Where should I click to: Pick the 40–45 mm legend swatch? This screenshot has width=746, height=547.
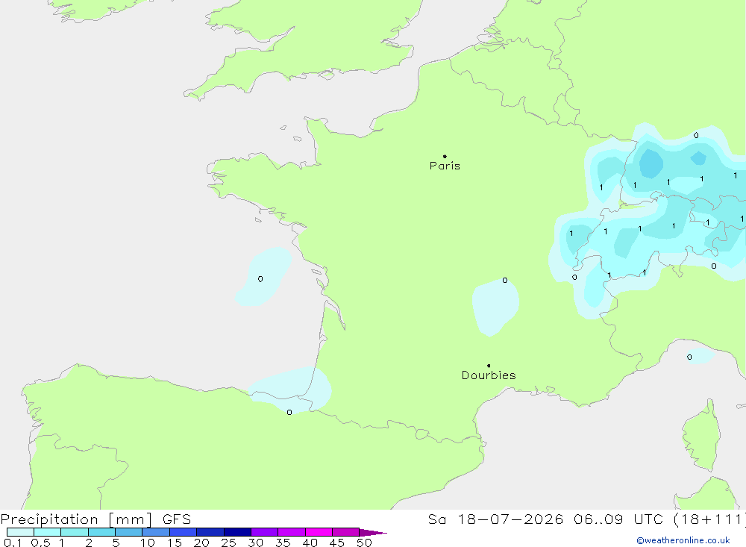(319, 532)
